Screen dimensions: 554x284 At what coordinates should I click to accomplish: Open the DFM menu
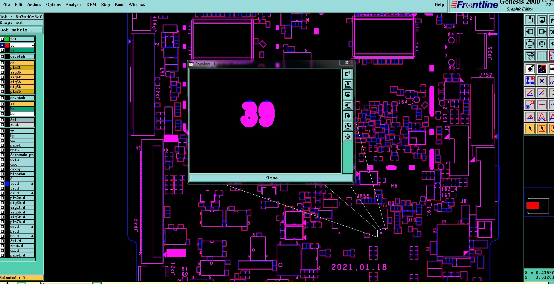[x=91, y=4]
